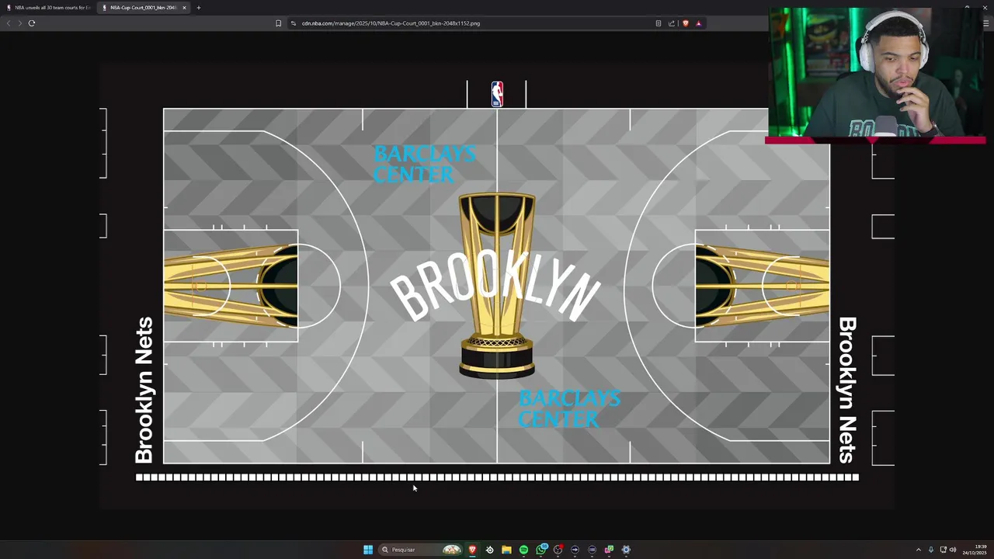Screen dimensions: 994x559
Task: Click the share icon in the address bar
Action: [x=672, y=23]
